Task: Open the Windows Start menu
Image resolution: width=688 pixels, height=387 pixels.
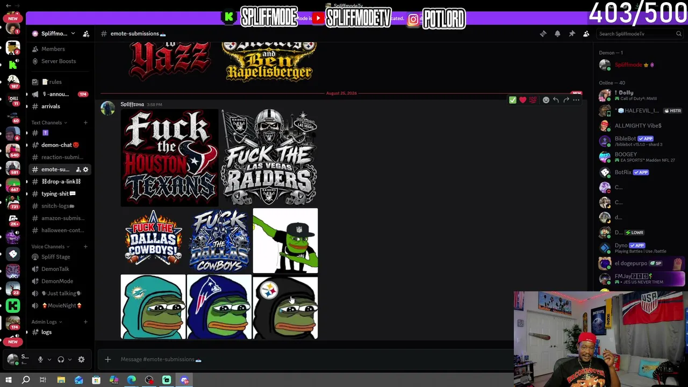Action: (x=8, y=381)
